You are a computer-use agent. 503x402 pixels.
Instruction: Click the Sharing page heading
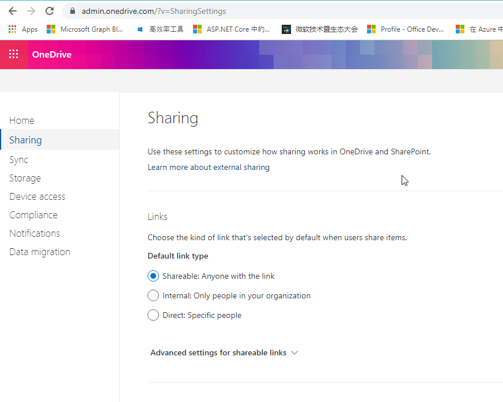[173, 118]
